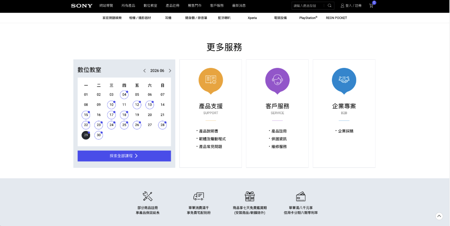Open 維修服務 link
Viewport: 450px width, 226px height.
pyautogui.click(x=279, y=147)
